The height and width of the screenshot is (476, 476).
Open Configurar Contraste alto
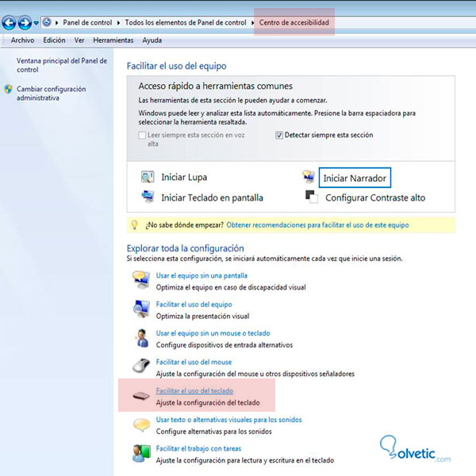pos(375,198)
